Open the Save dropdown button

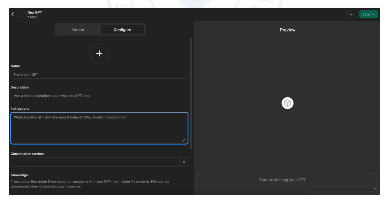(368, 14)
